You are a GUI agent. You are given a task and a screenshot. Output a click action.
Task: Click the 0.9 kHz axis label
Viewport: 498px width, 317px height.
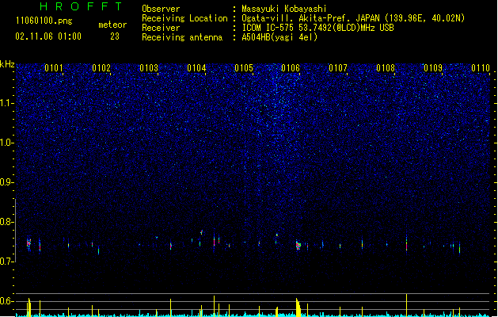pyautogui.click(x=6, y=182)
